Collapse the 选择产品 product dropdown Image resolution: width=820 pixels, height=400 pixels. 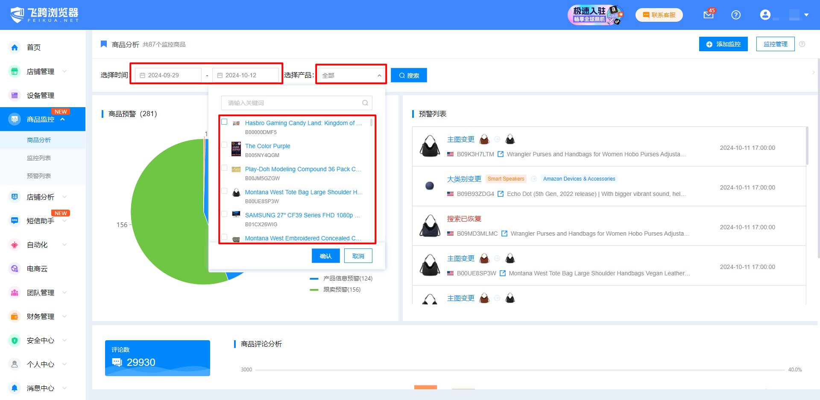[x=379, y=76]
